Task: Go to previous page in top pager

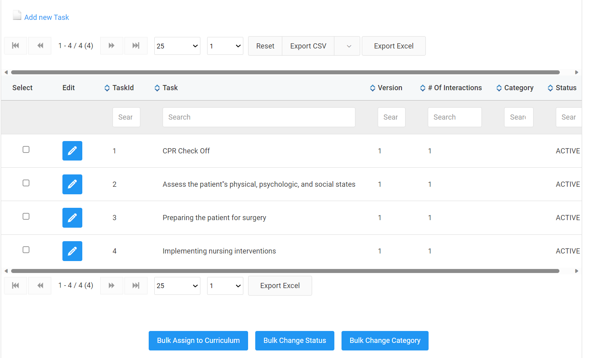Action: pos(40,46)
